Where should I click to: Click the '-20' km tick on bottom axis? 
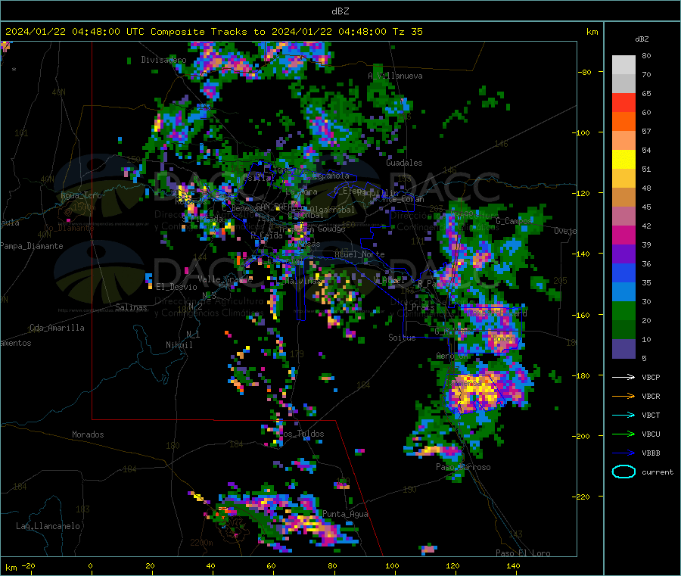(x=29, y=565)
